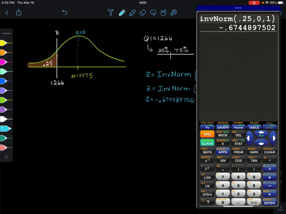Screen dimensions: 286x214
Task: Undo the last stroke
Action: 65,12
